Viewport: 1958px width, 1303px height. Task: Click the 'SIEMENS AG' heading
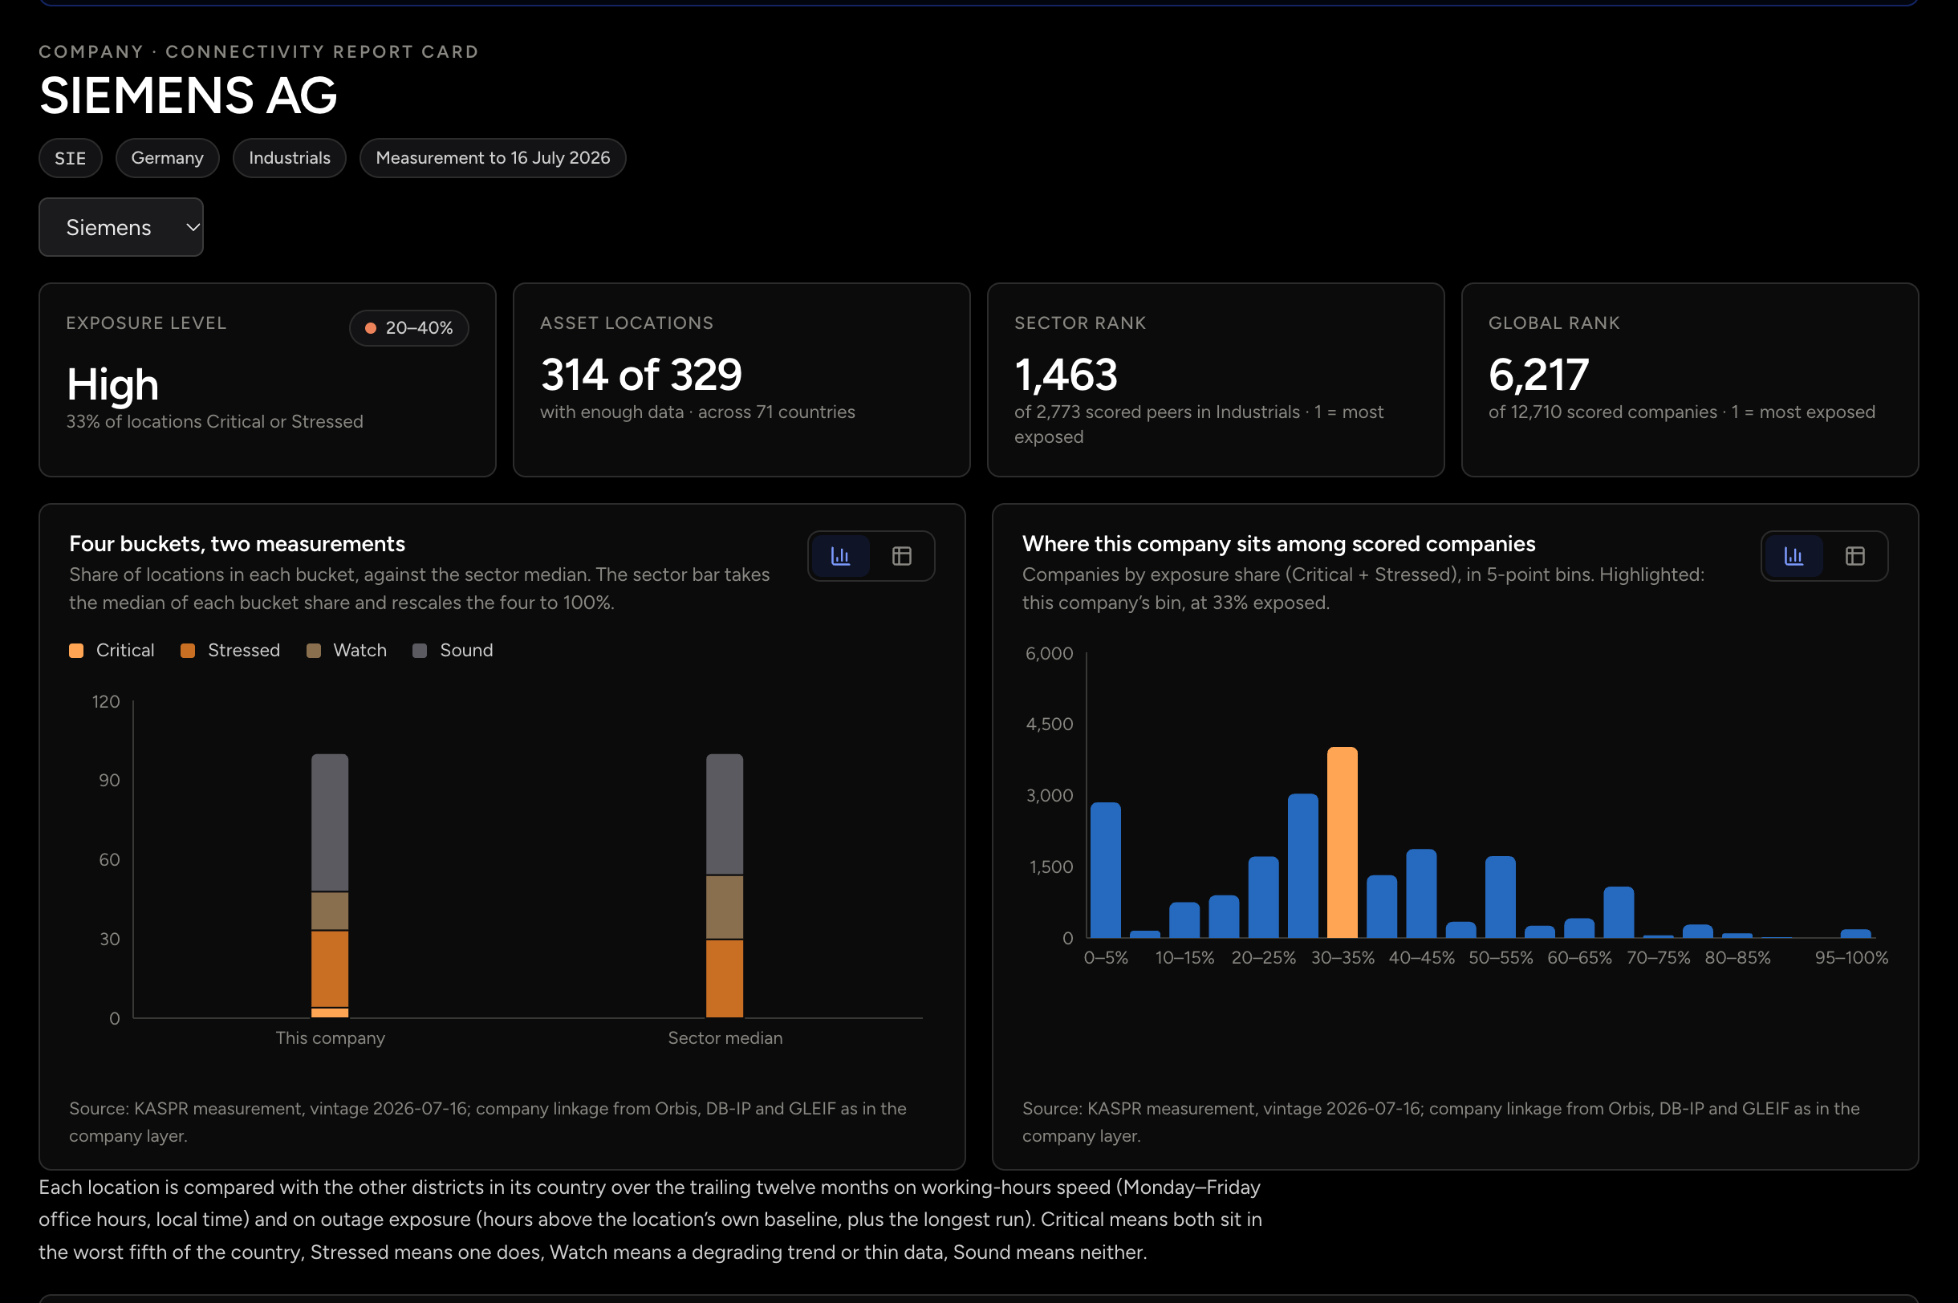189,95
